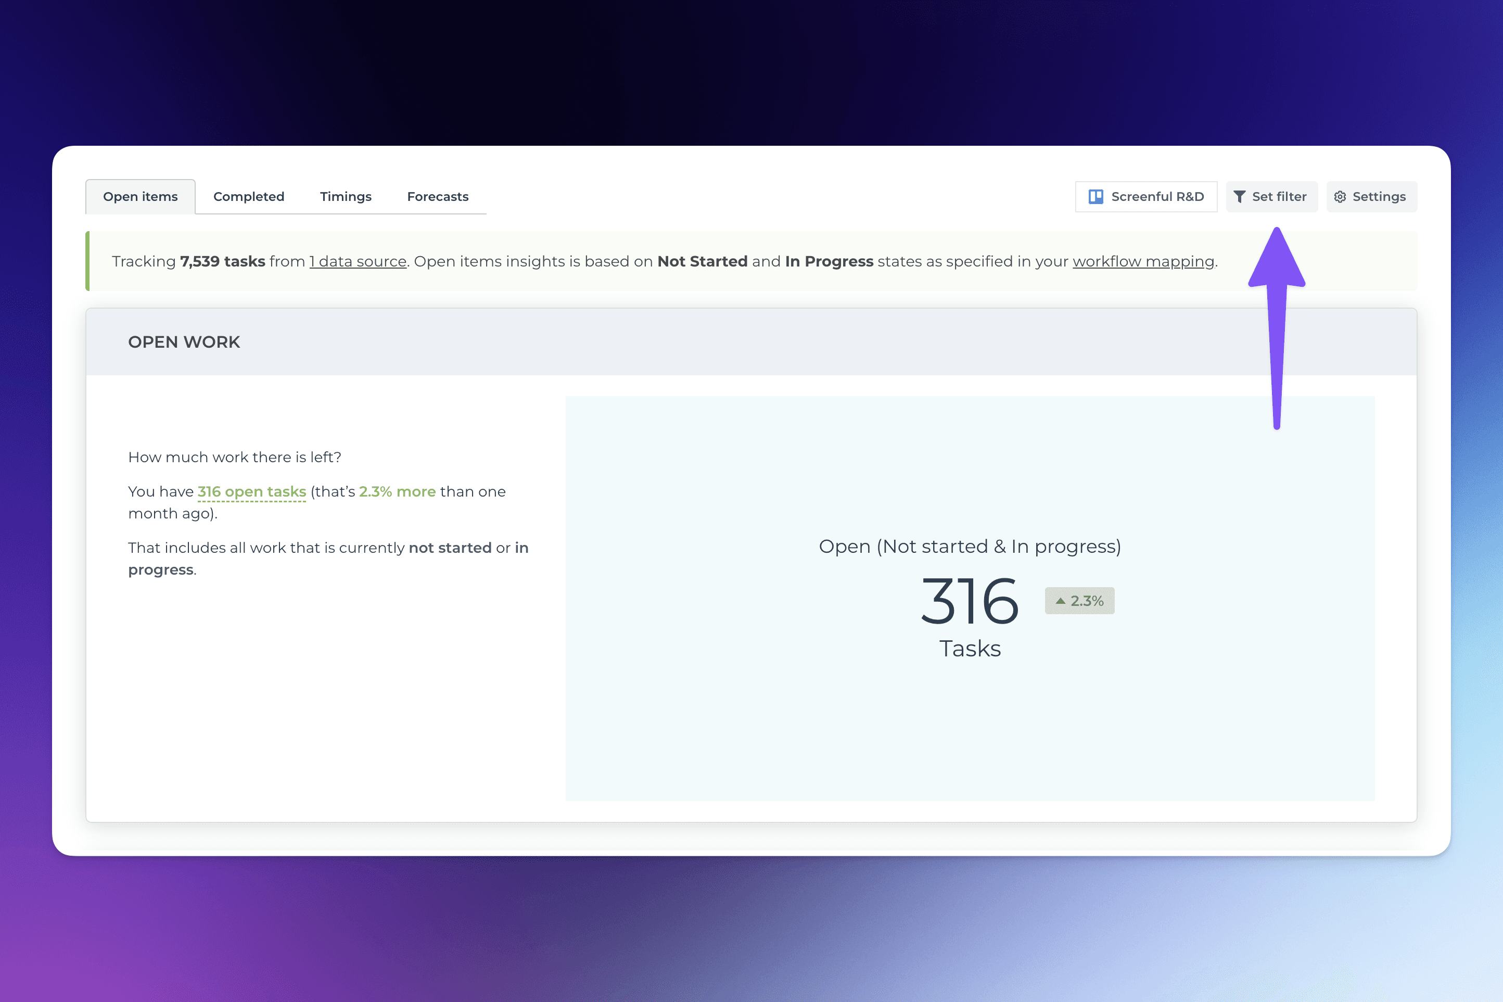Open the Timings tab
1503x1002 pixels.
346,196
